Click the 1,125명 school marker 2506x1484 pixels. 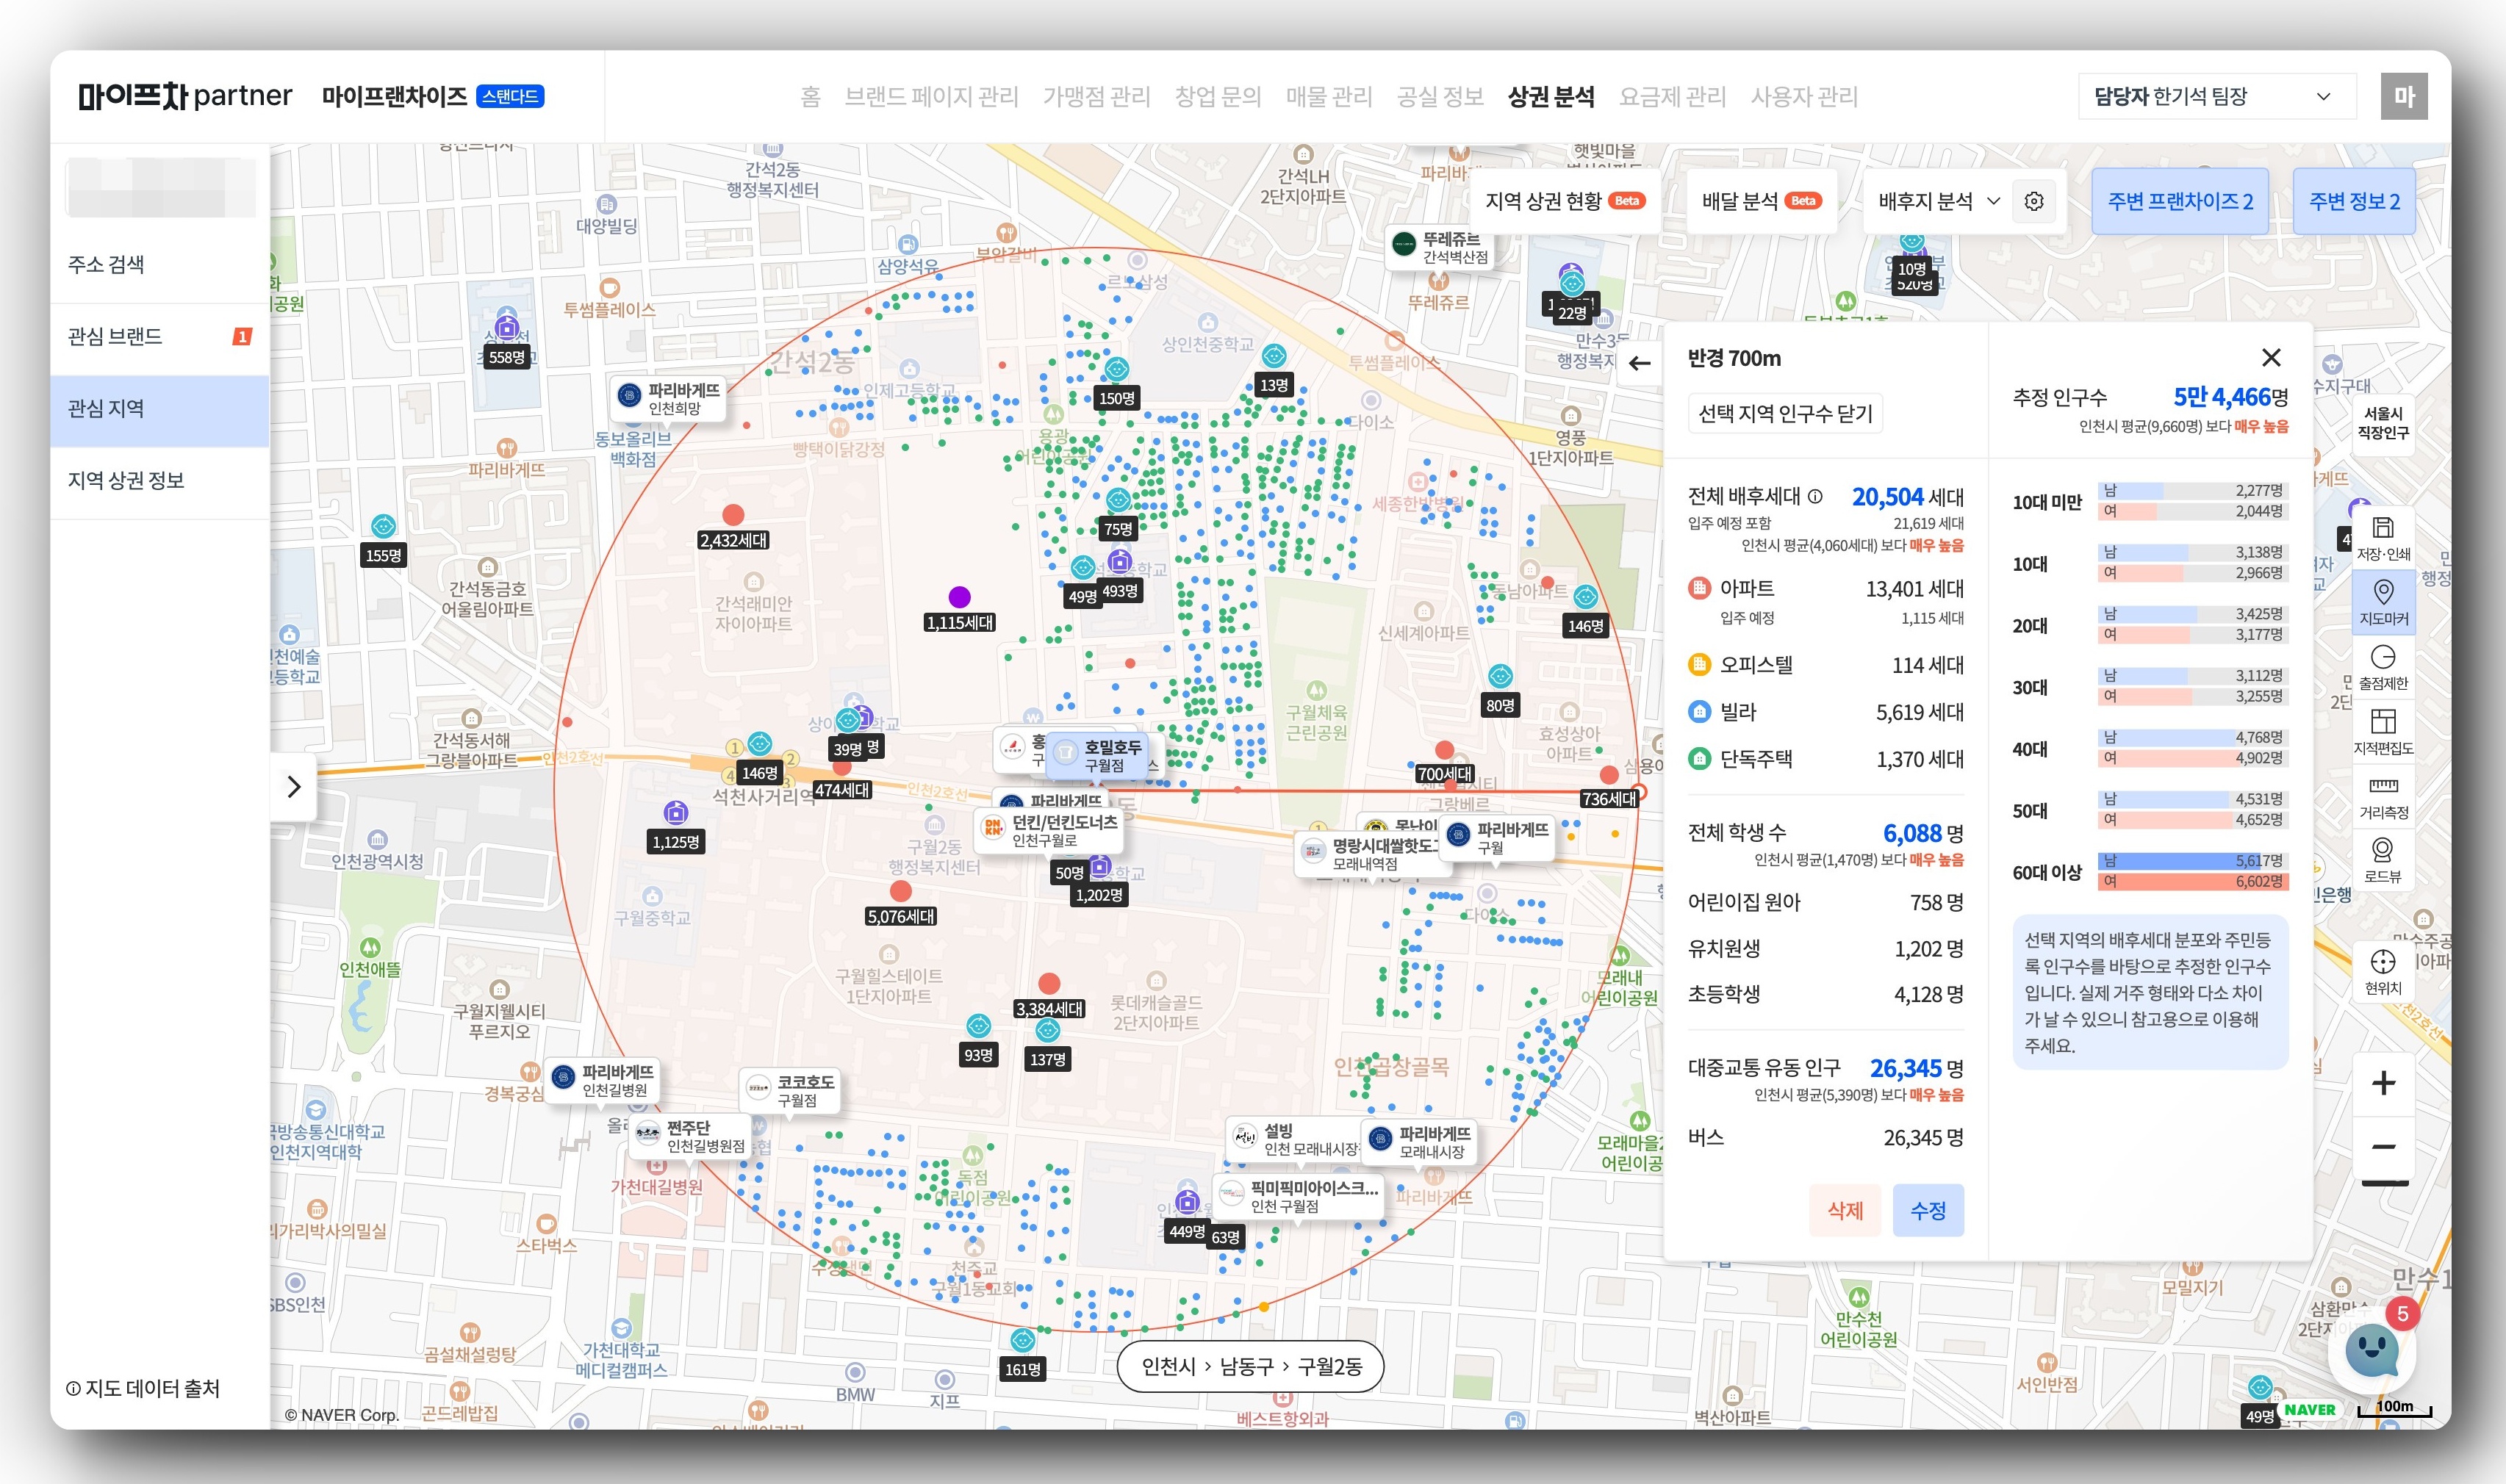(x=676, y=813)
